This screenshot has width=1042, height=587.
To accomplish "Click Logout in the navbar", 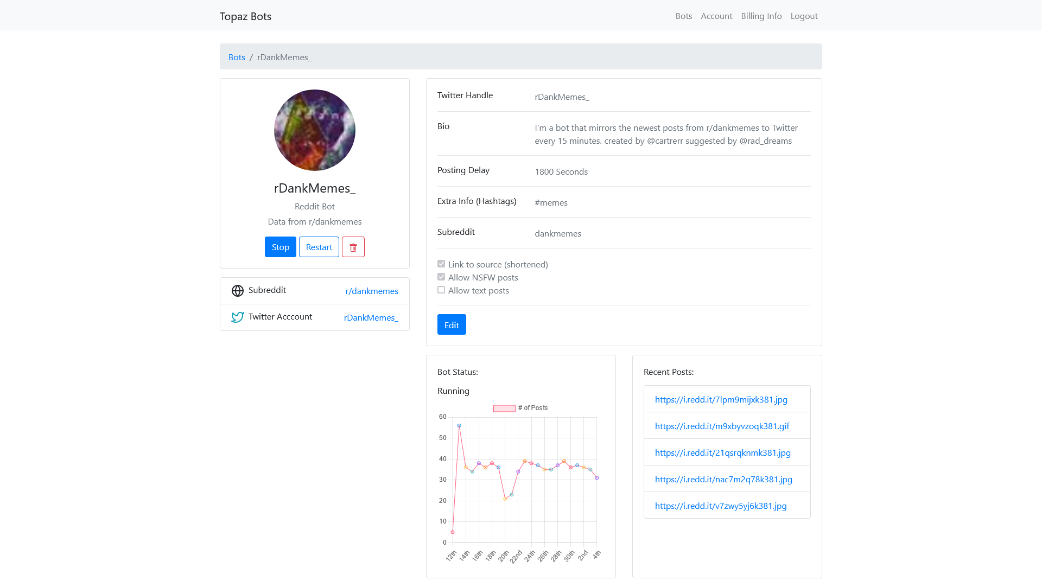I will coord(804,16).
